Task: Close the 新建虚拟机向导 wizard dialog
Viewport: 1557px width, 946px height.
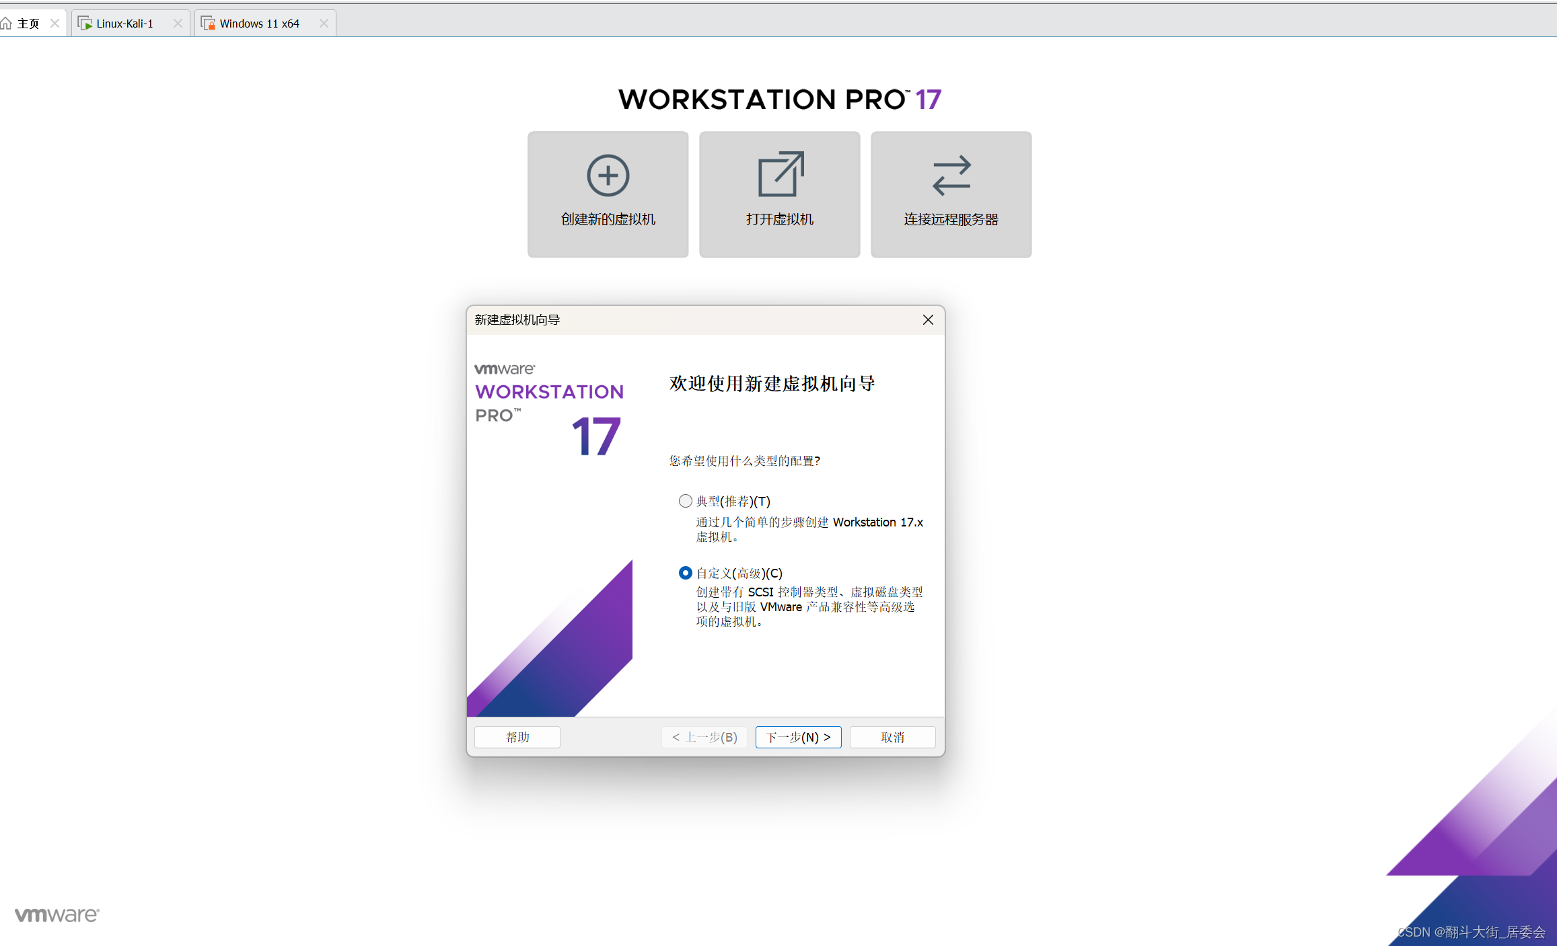Action: pos(927,320)
